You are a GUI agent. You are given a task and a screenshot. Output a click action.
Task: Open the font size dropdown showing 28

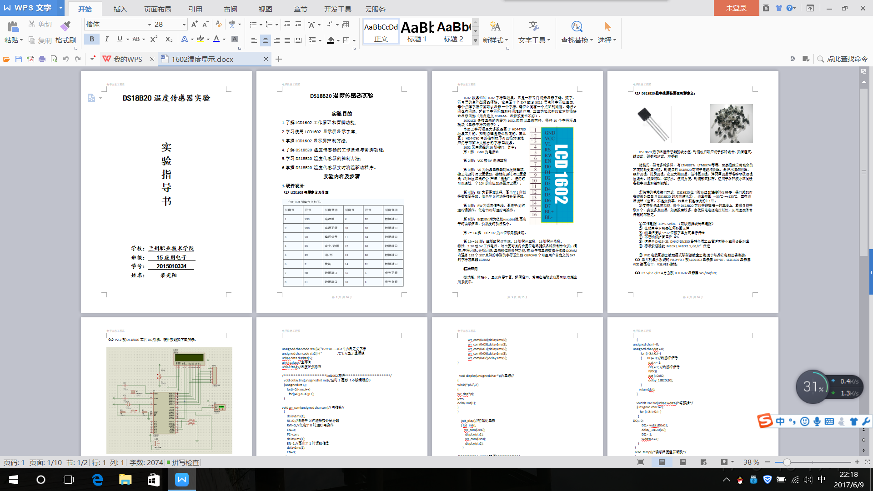[184, 25]
